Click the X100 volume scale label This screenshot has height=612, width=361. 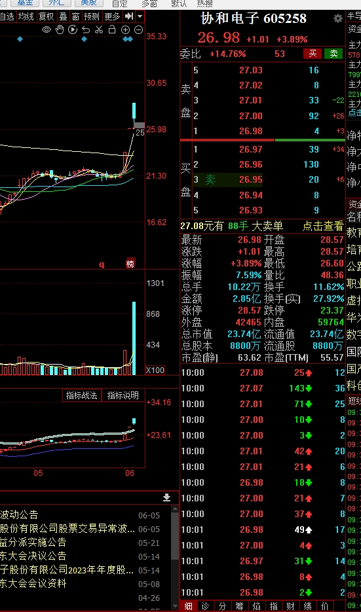[155, 370]
